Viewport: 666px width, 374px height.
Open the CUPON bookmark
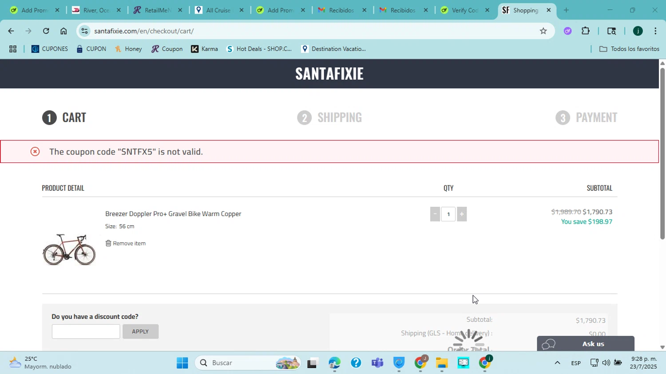91,49
